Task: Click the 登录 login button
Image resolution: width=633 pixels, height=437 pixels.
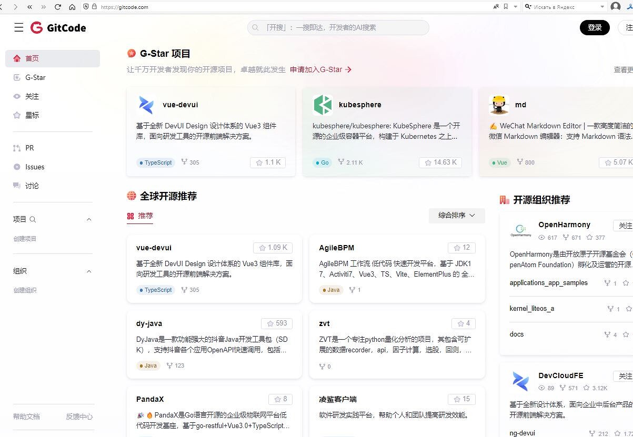Action: point(595,27)
